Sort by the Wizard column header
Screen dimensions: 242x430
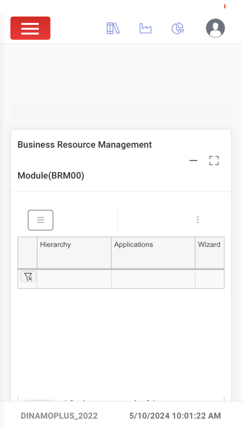pyautogui.click(x=210, y=253)
